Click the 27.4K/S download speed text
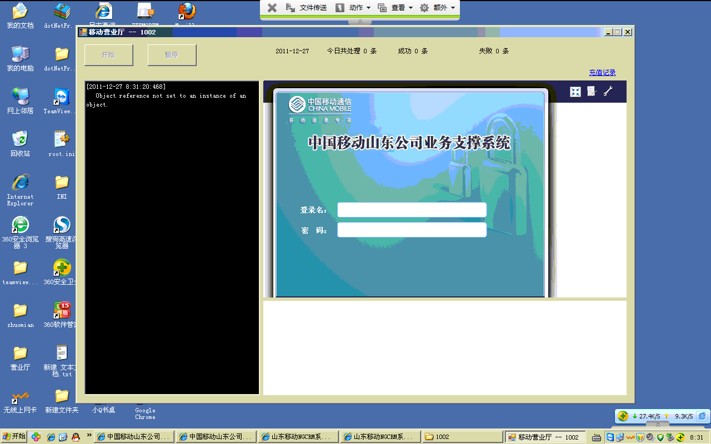Image resolution: width=711 pixels, height=444 pixels. coord(650,416)
